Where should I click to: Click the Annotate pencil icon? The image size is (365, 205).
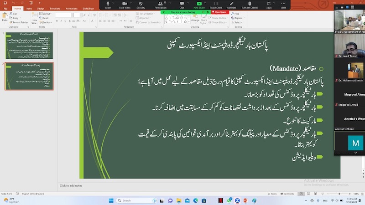click(231, 5)
